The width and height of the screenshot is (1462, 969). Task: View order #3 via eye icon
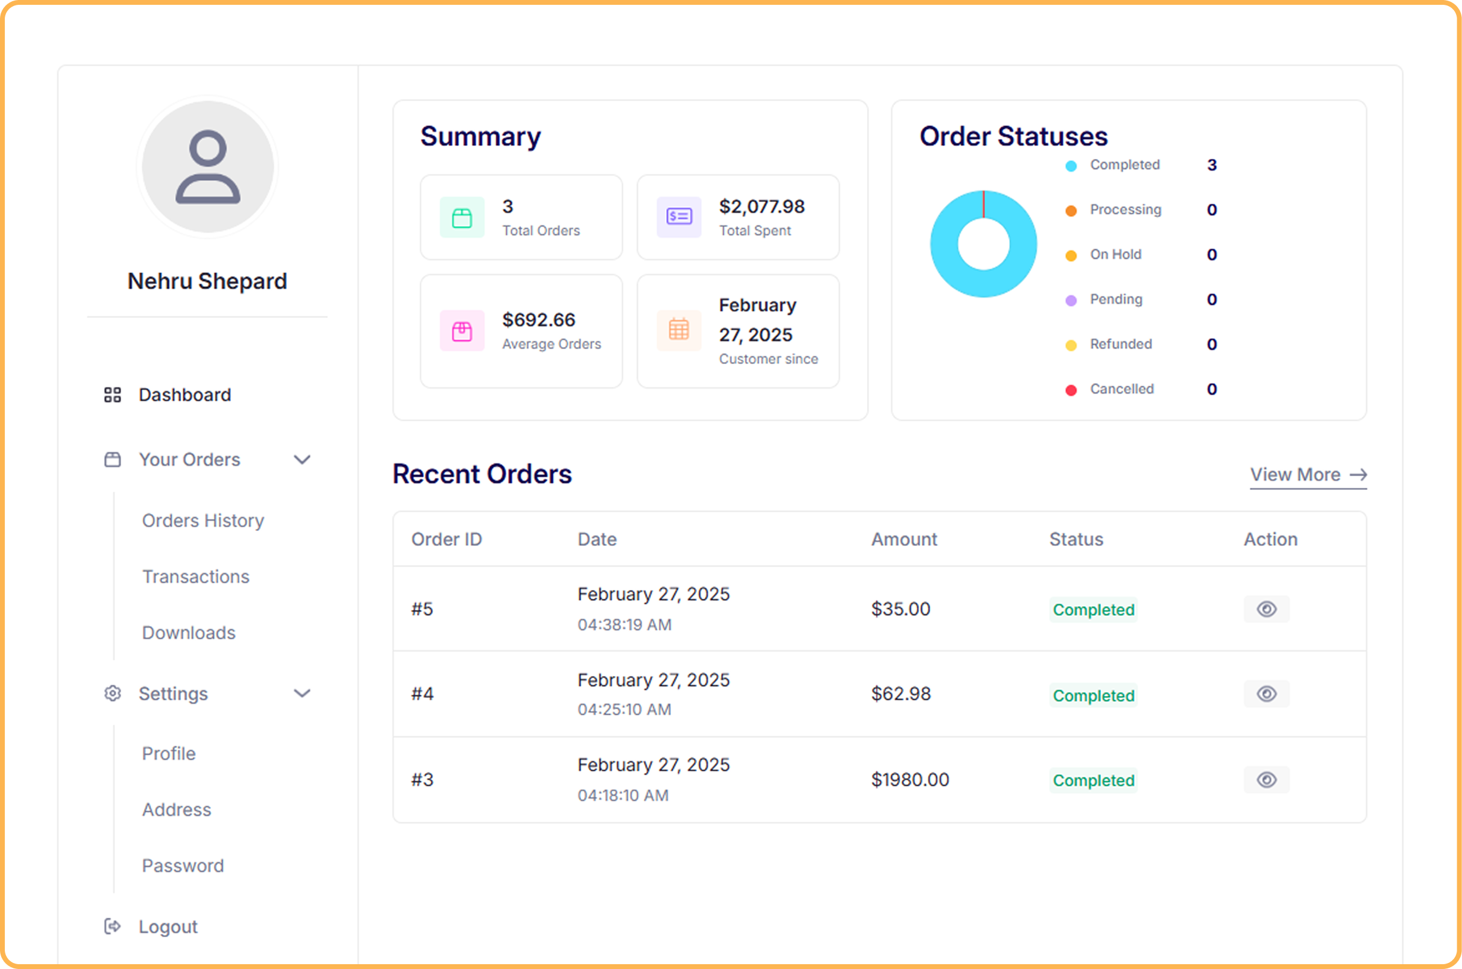[1266, 780]
